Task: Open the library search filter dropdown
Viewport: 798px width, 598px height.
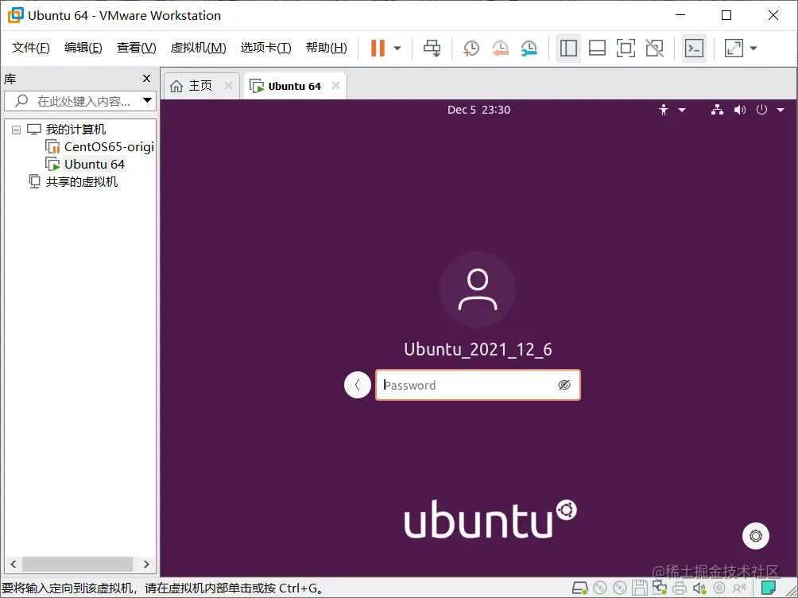Action: [148, 100]
